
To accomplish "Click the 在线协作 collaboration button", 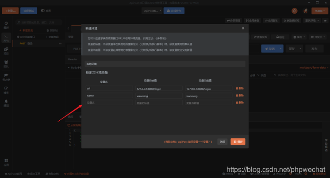I will tap(174, 11).
